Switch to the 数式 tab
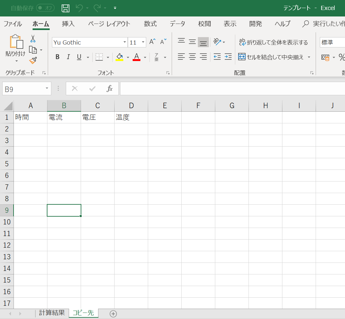 pos(150,24)
